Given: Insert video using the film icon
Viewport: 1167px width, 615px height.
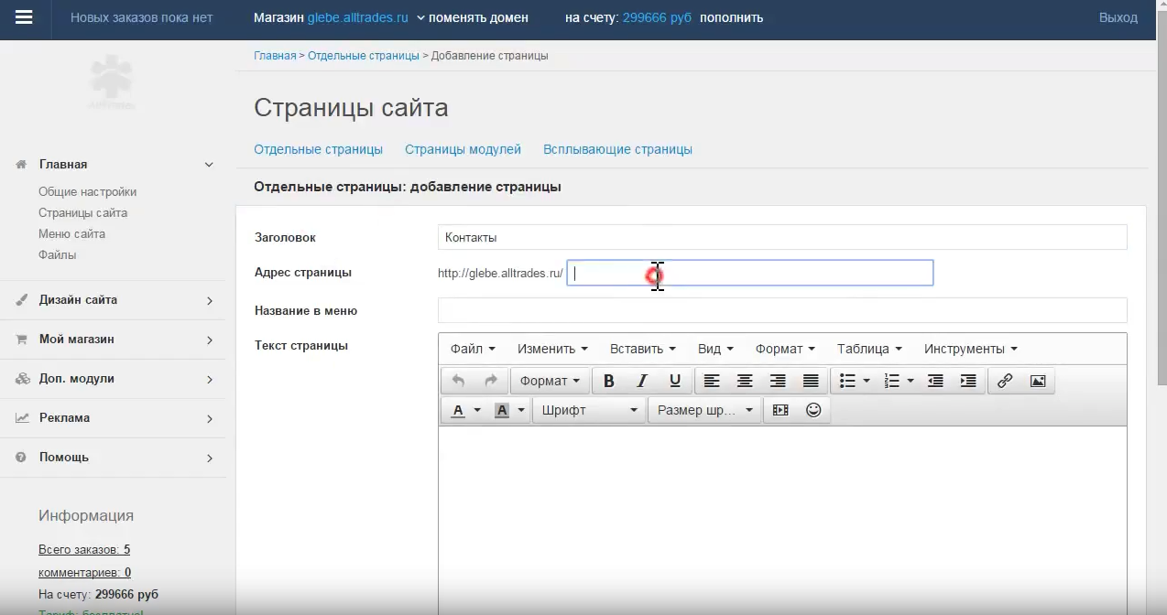Looking at the screenshot, I should [780, 411].
